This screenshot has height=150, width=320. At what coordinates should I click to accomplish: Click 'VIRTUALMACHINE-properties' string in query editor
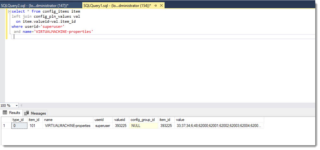tap(63, 32)
